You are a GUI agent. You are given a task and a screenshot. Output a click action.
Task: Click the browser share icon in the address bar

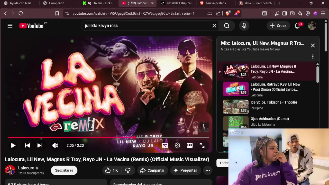[x=218, y=13]
